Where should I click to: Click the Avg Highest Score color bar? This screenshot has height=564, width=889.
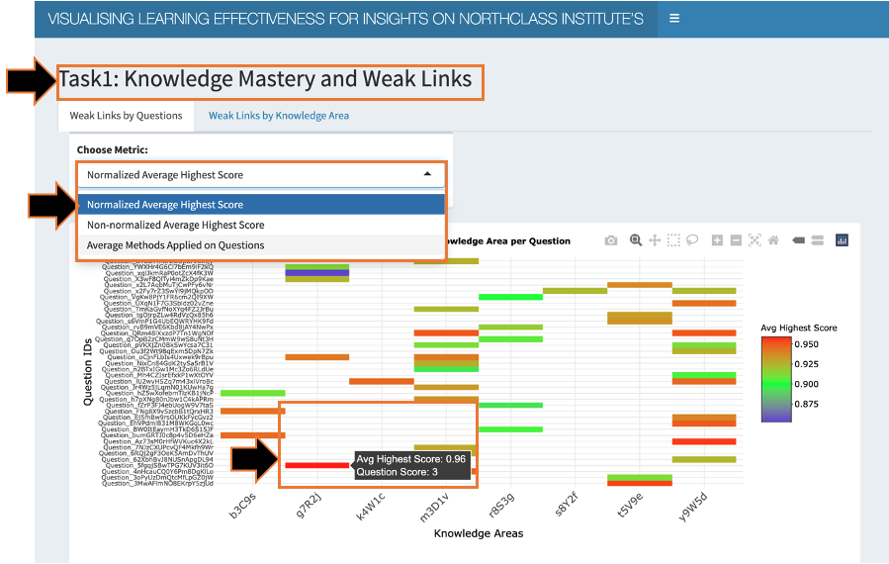[774, 380]
